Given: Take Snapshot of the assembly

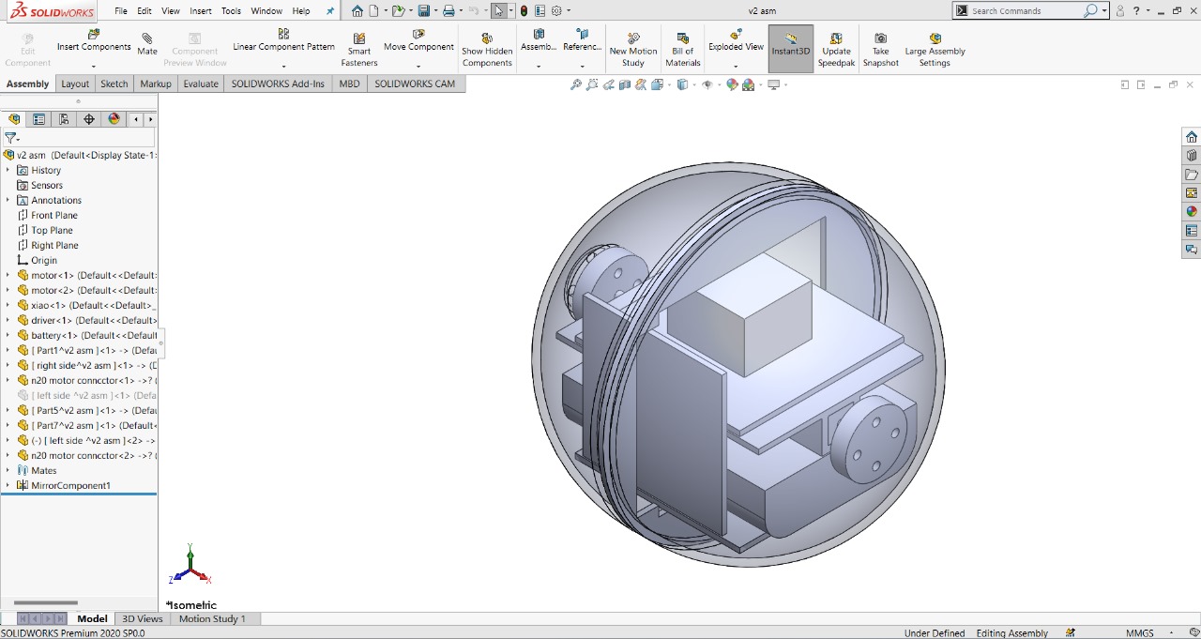Looking at the screenshot, I should pos(880,50).
